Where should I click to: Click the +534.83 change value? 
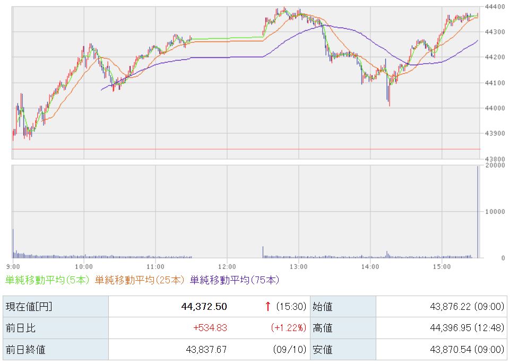point(210,328)
